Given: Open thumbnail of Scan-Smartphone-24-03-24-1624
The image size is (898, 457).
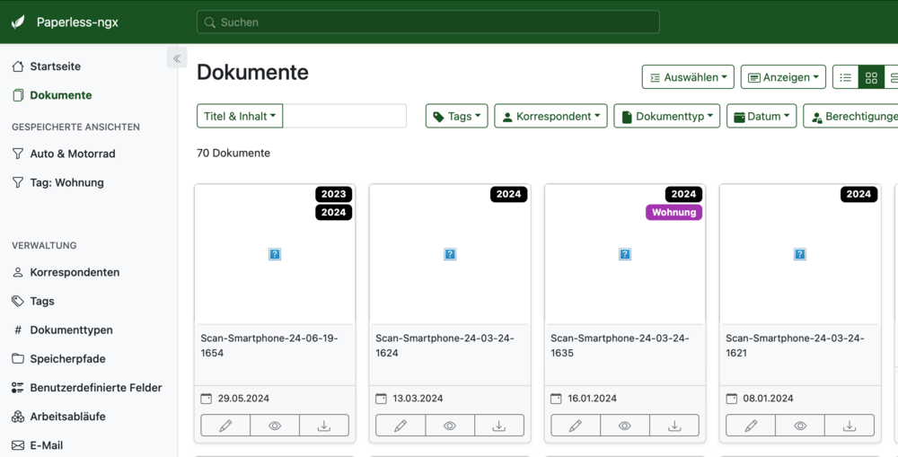Looking at the screenshot, I should tap(450, 254).
